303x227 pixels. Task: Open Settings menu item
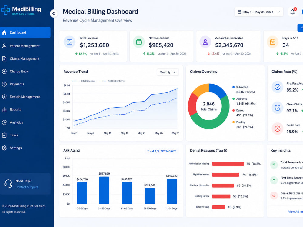tap(25, 148)
